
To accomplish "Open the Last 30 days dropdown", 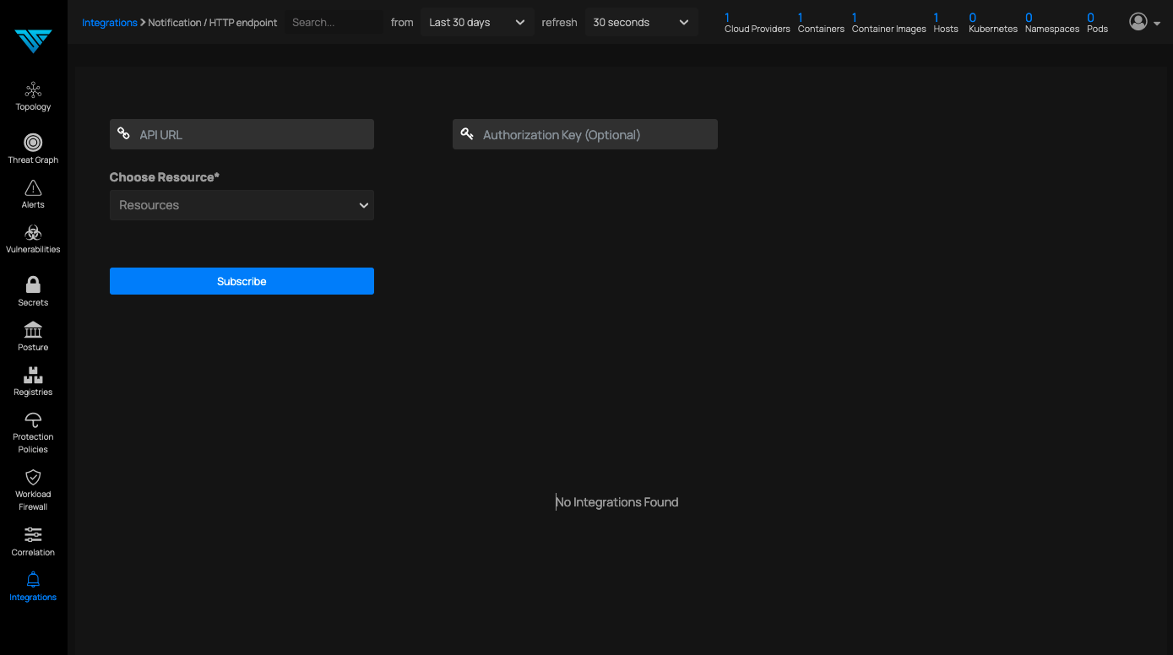I will [x=476, y=23].
